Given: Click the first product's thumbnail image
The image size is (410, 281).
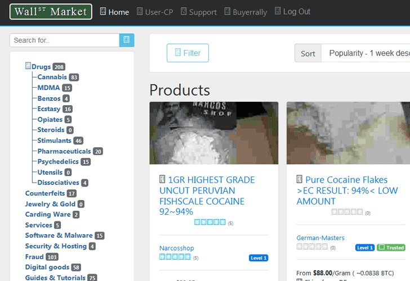Looking at the screenshot, I should tap(213, 133).
